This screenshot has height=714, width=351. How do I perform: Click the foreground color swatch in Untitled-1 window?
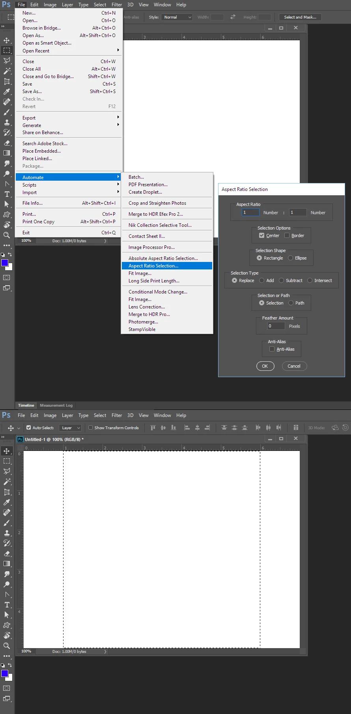point(5,673)
